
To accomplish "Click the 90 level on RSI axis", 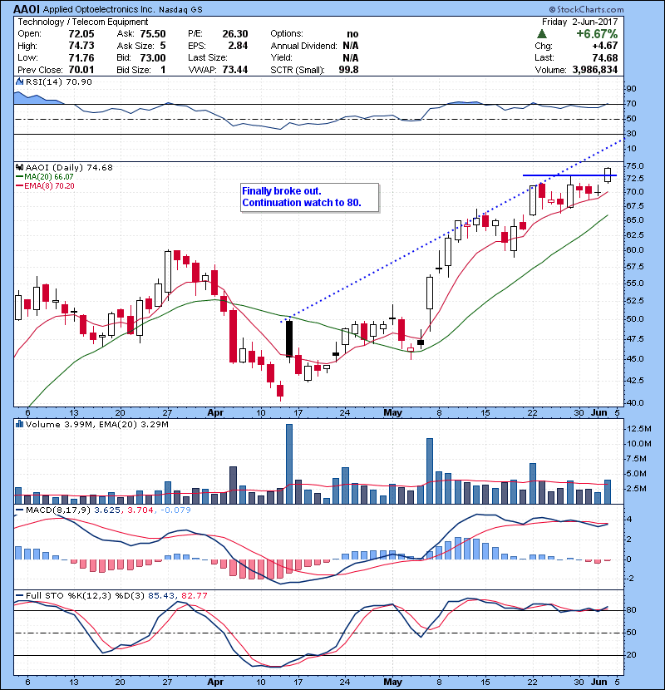I will click(631, 89).
